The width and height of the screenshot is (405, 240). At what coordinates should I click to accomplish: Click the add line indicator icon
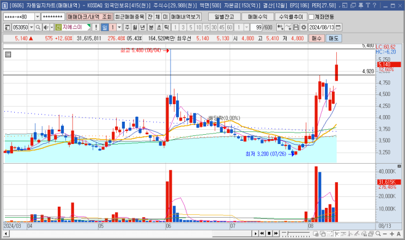[x=288, y=27]
